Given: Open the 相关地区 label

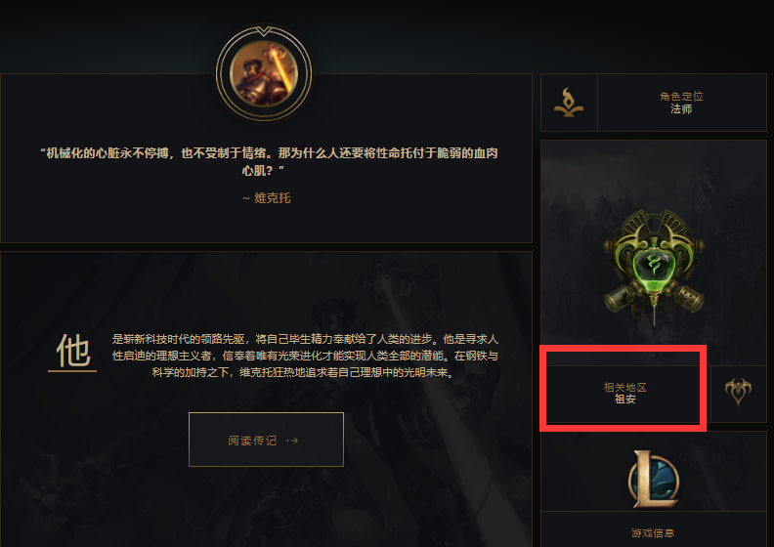Looking at the screenshot, I should [624, 387].
